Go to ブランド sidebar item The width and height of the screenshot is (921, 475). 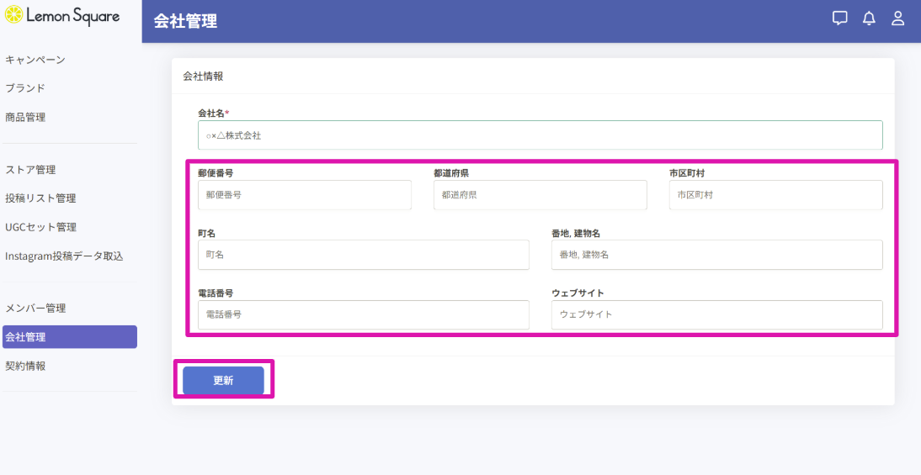(x=25, y=88)
